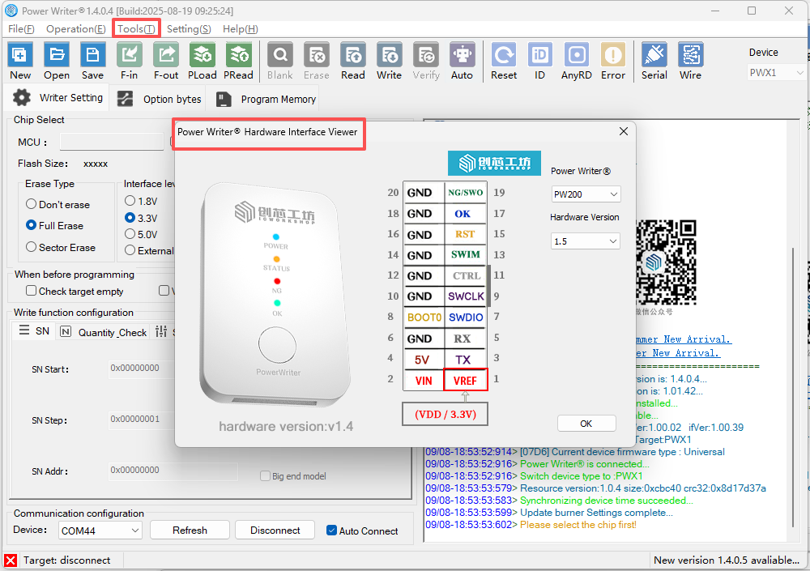This screenshot has height=571, width=810.
Task: Click the Refresh button
Action: click(x=190, y=531)
